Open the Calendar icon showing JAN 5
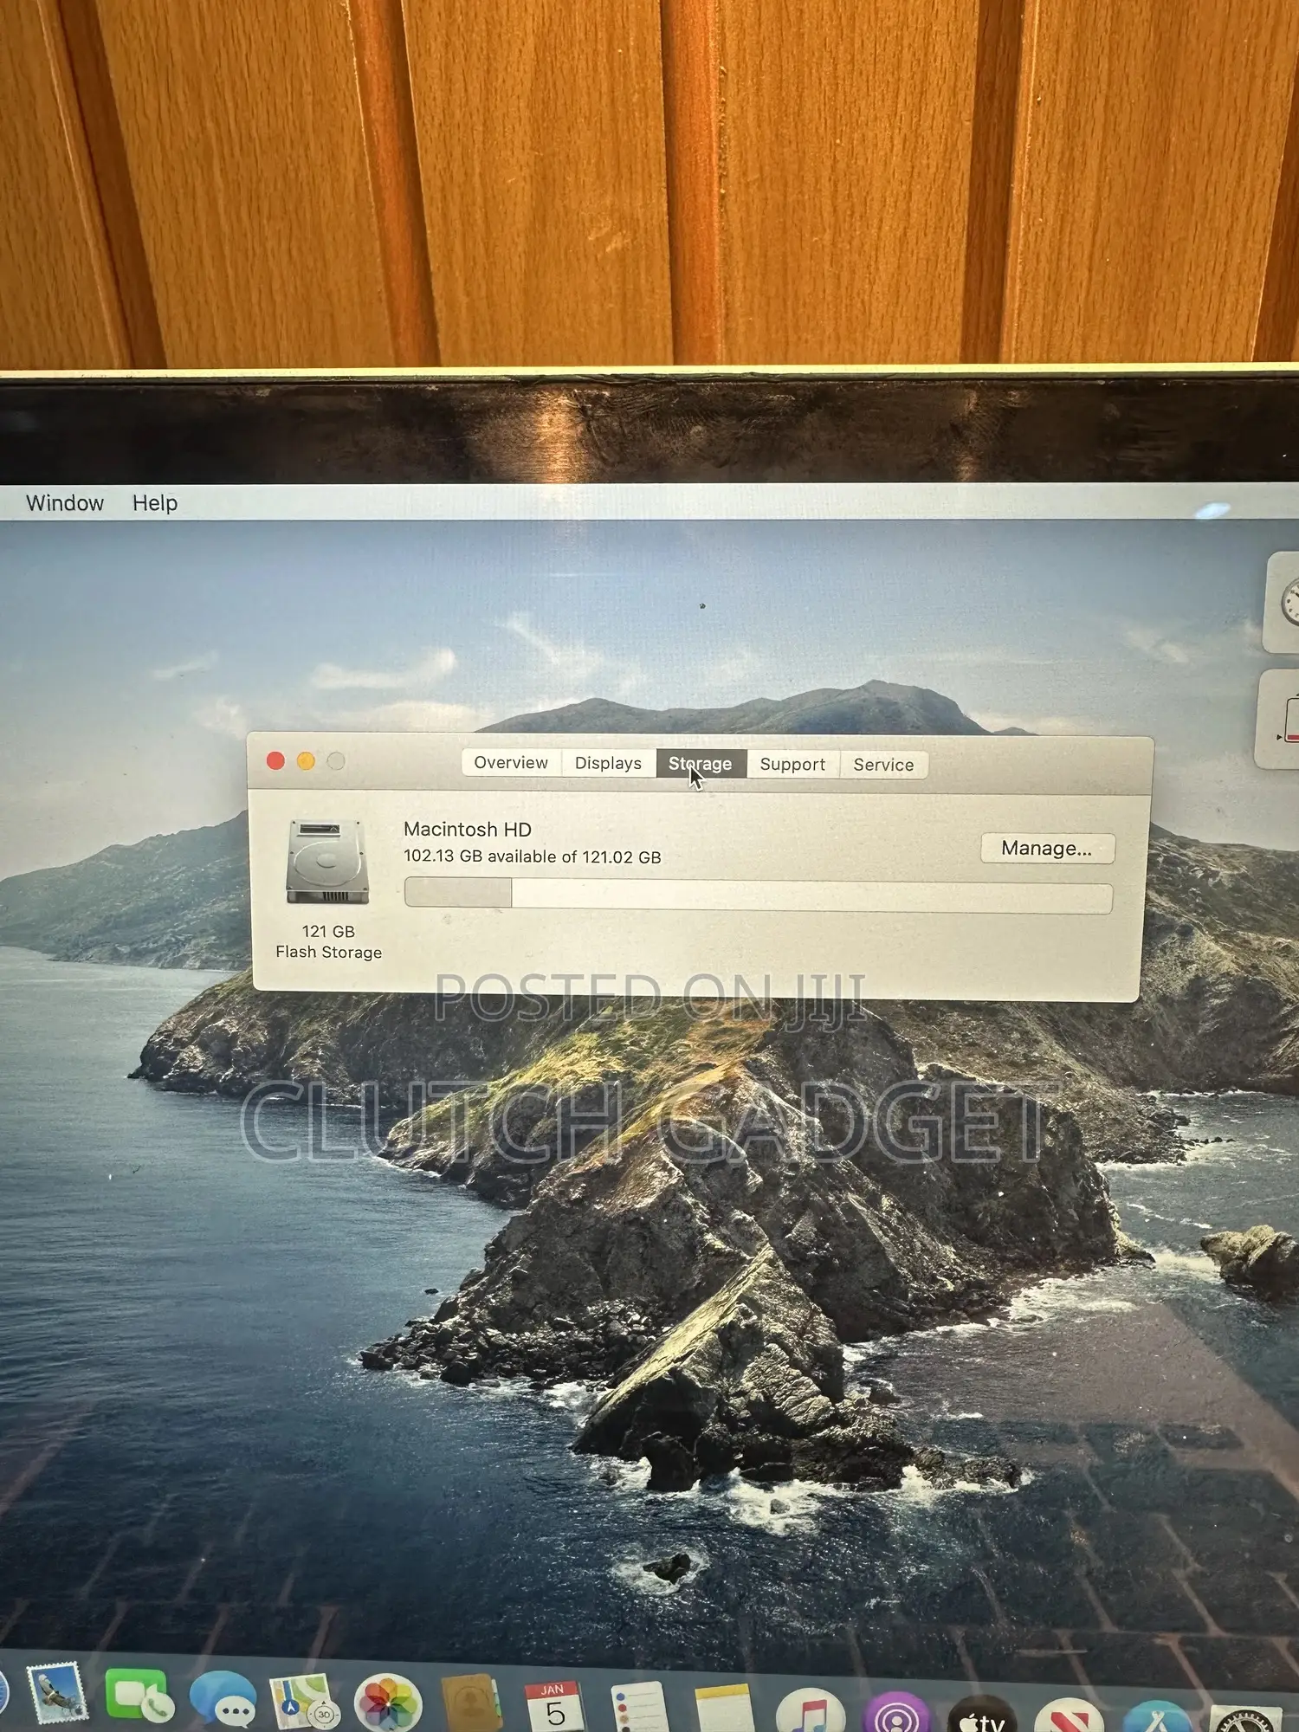This screenshot has height=1732, width=1299. tap(555, 1706)
